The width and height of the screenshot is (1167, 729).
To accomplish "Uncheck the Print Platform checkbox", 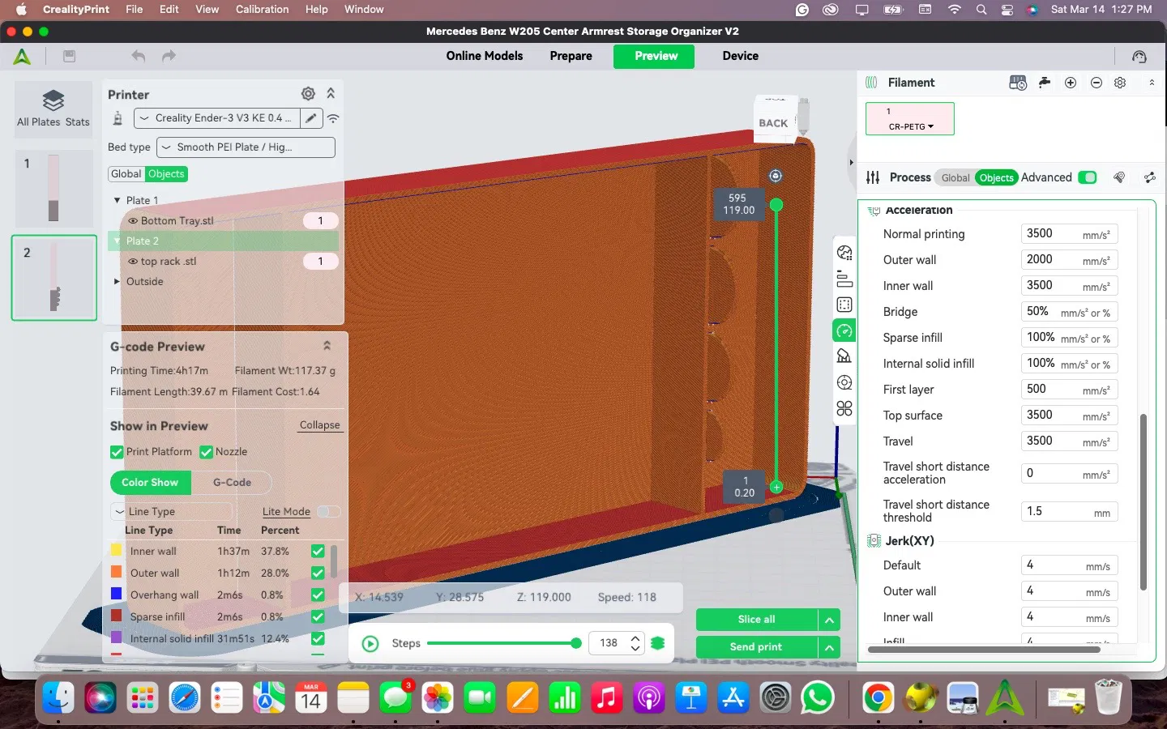I will pyautogui.click(x=117, y=452).
